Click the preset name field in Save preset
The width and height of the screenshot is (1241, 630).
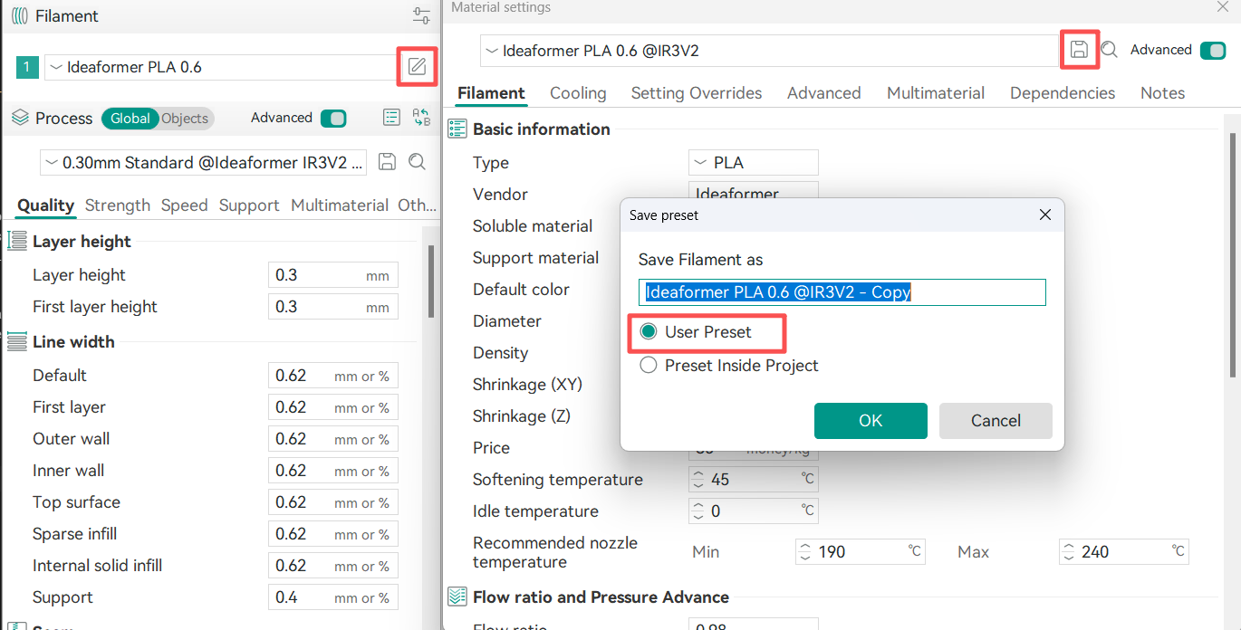(x=842, y=292)
